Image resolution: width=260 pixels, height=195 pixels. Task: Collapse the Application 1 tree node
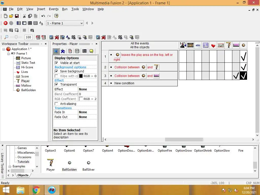pos(4,49)
